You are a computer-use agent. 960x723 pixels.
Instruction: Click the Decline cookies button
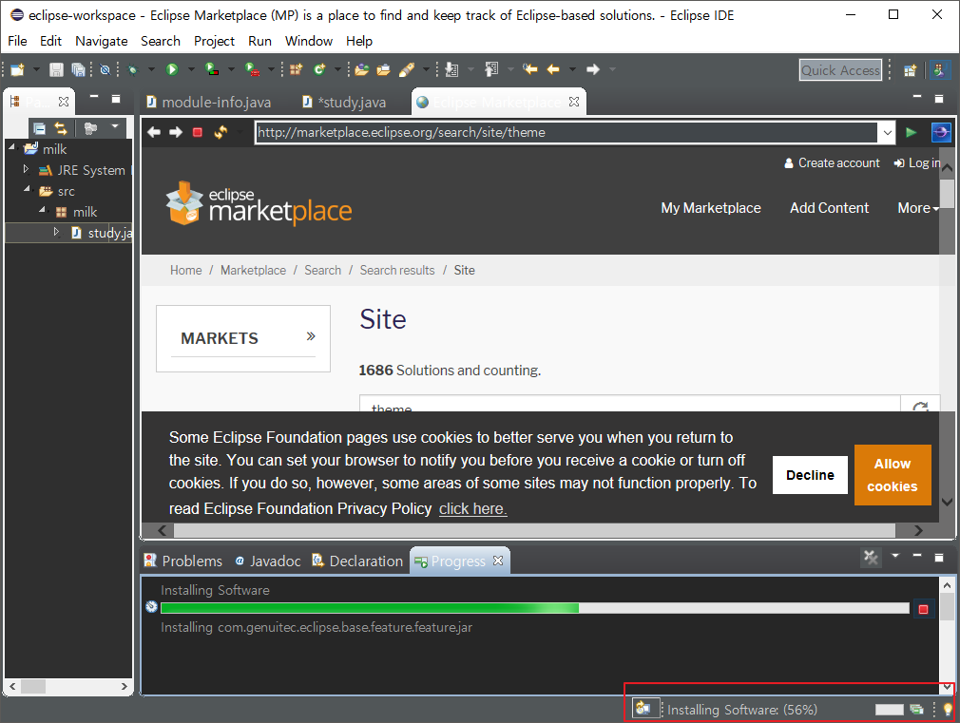[x=810, y=475]
